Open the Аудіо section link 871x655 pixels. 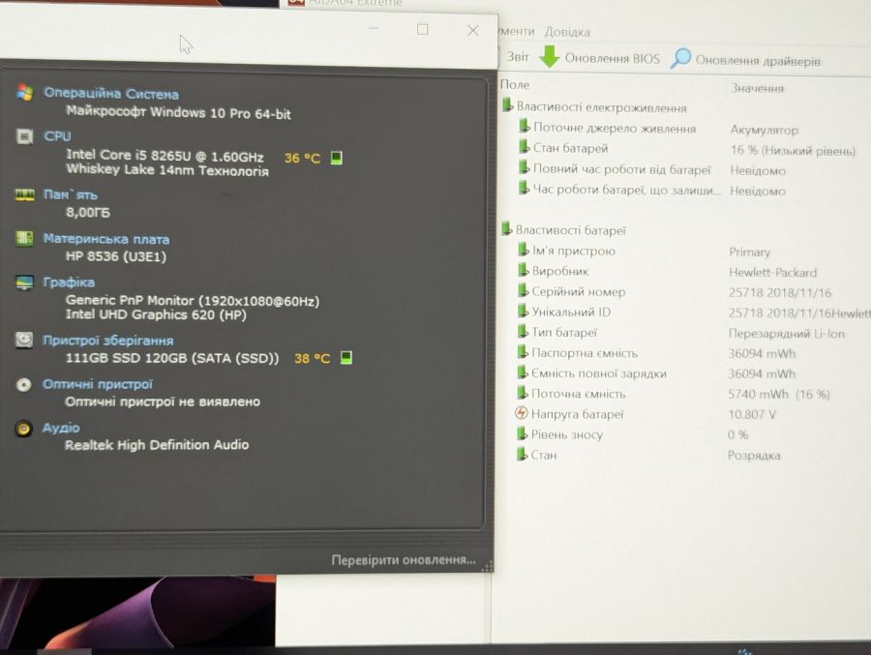coord(61,428)
